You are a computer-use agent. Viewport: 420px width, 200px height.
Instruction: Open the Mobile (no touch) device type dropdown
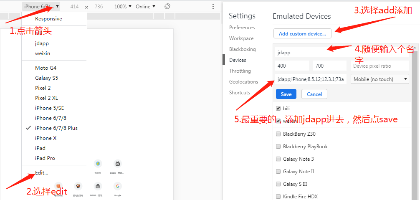[x=380, y=79]
